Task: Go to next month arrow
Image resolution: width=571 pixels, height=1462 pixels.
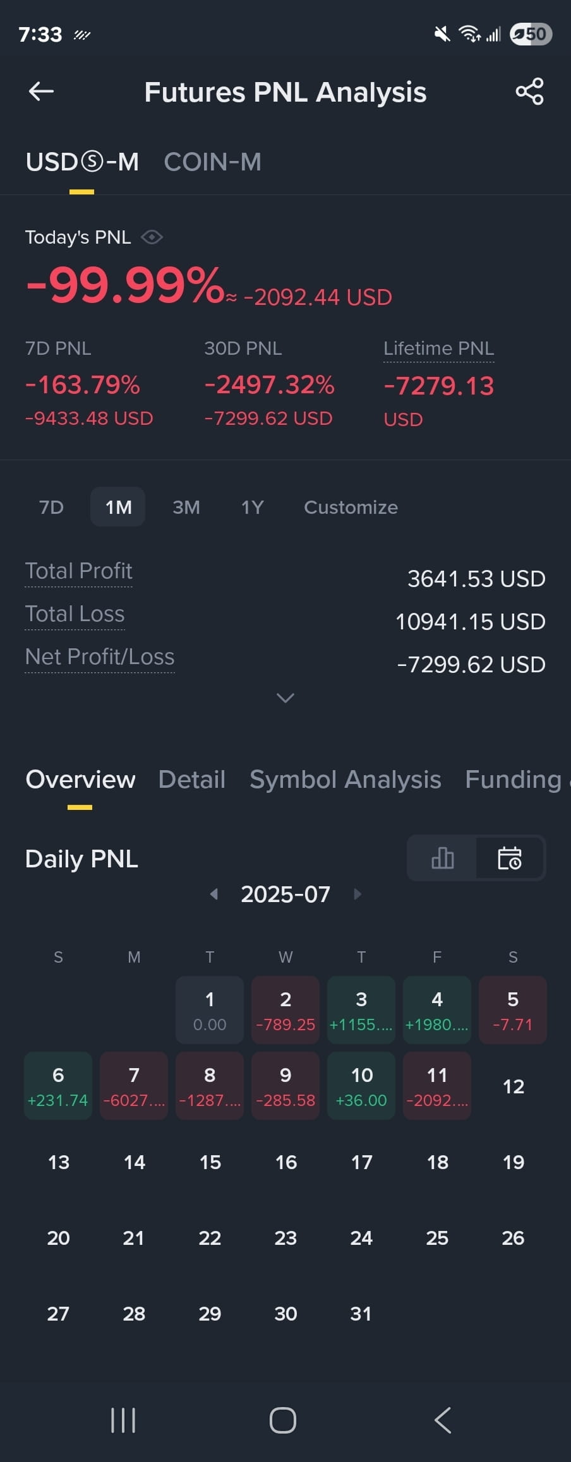Action: pyautogui.click(x=358, y=894)
